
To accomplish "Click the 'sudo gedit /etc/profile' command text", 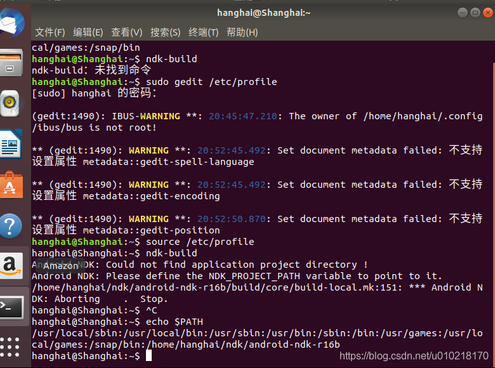I will coord(211,82).
